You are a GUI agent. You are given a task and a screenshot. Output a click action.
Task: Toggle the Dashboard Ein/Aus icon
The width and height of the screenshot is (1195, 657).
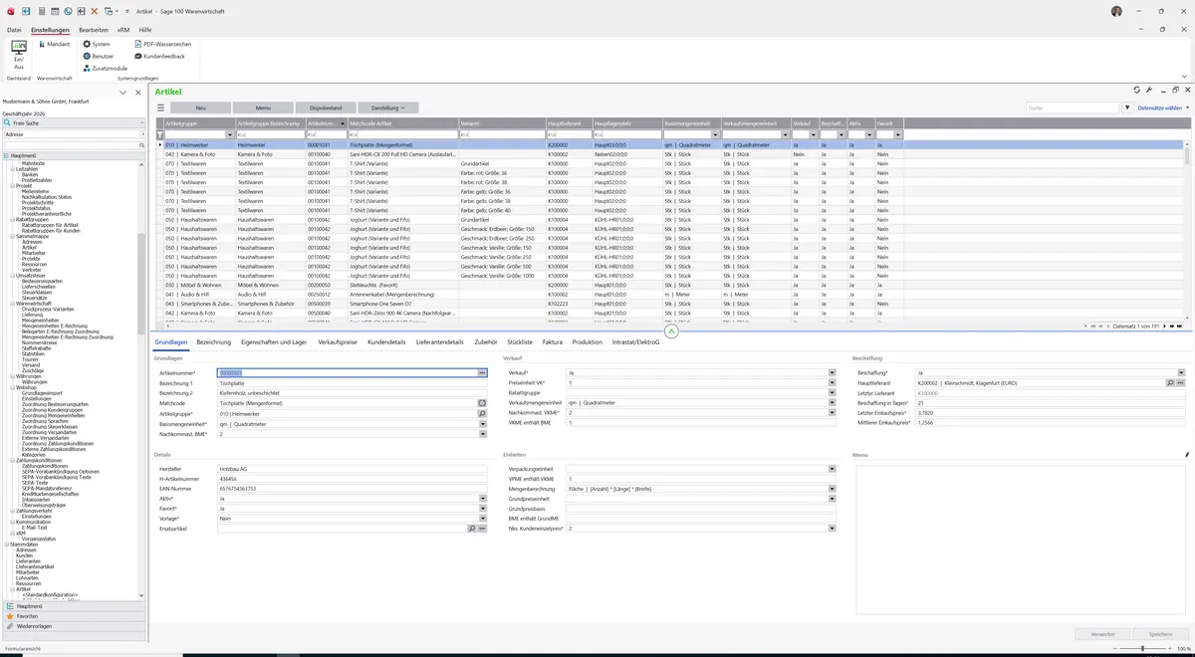tap(18, 56)
